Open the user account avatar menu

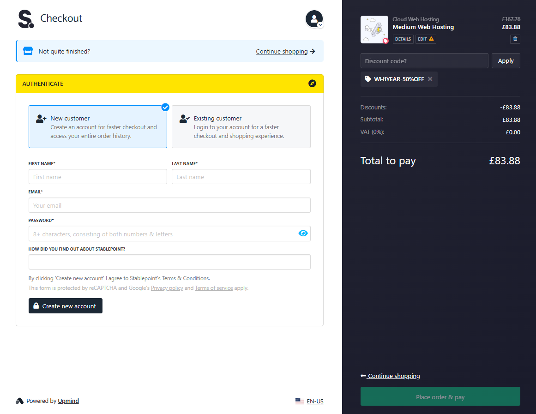(314, 19)
